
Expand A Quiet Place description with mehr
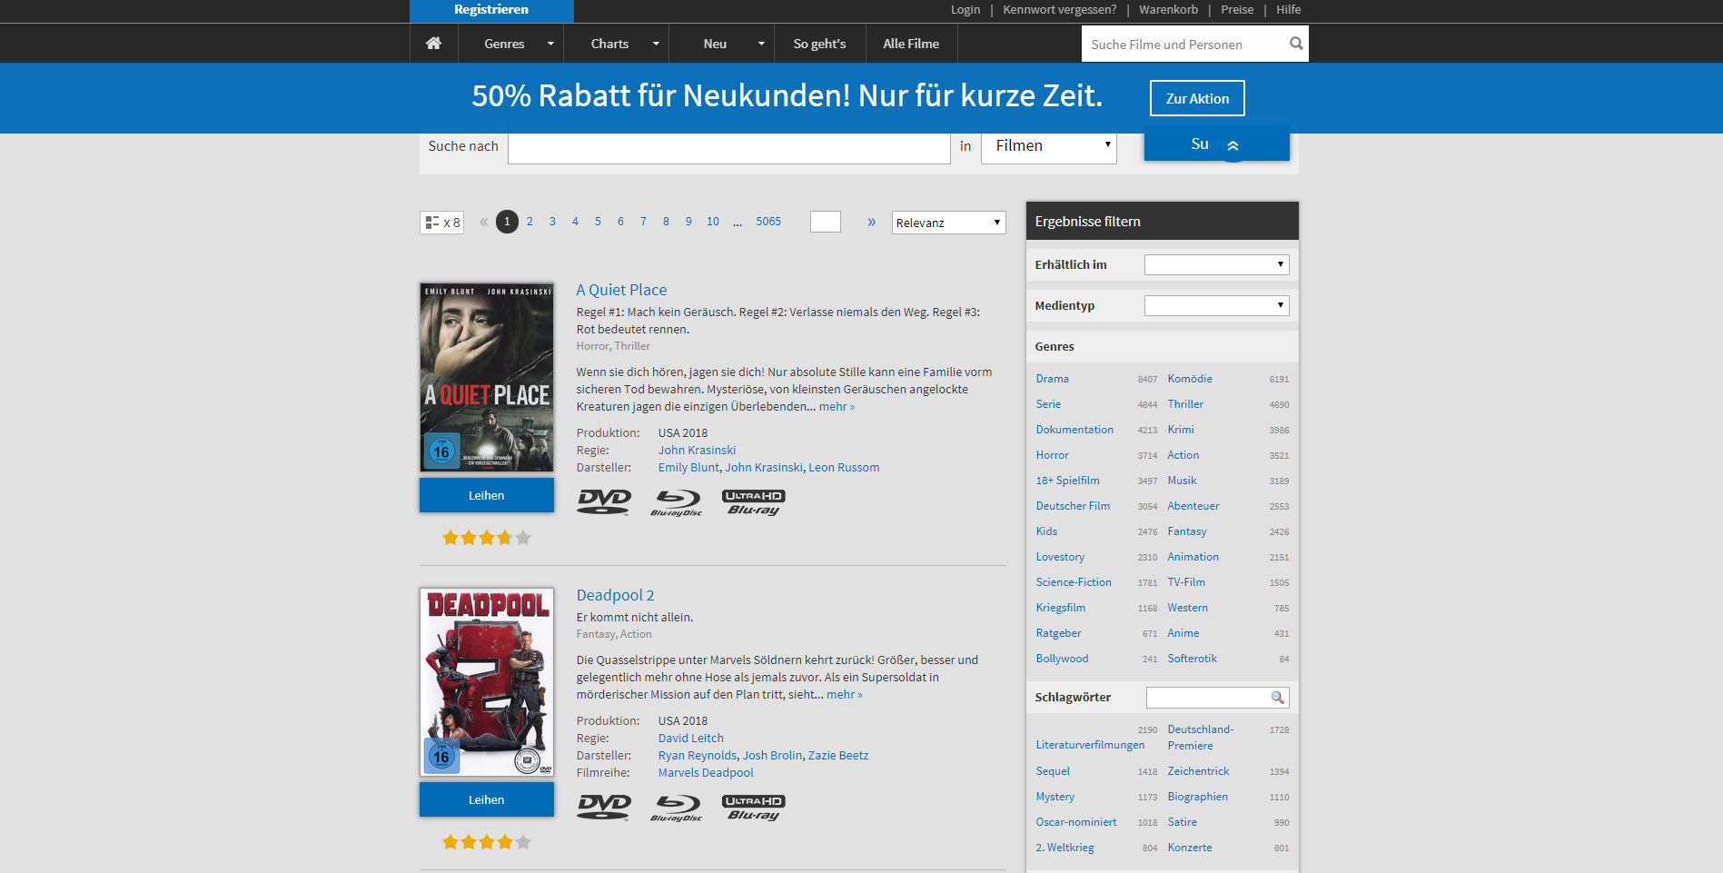pos(837,406)
